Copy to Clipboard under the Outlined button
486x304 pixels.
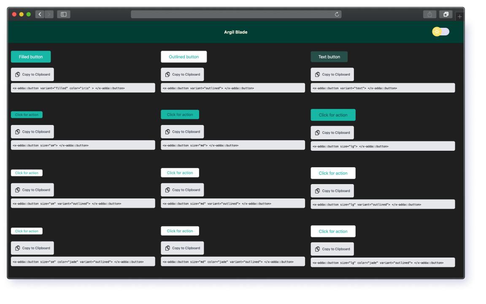tap(182, 74)
